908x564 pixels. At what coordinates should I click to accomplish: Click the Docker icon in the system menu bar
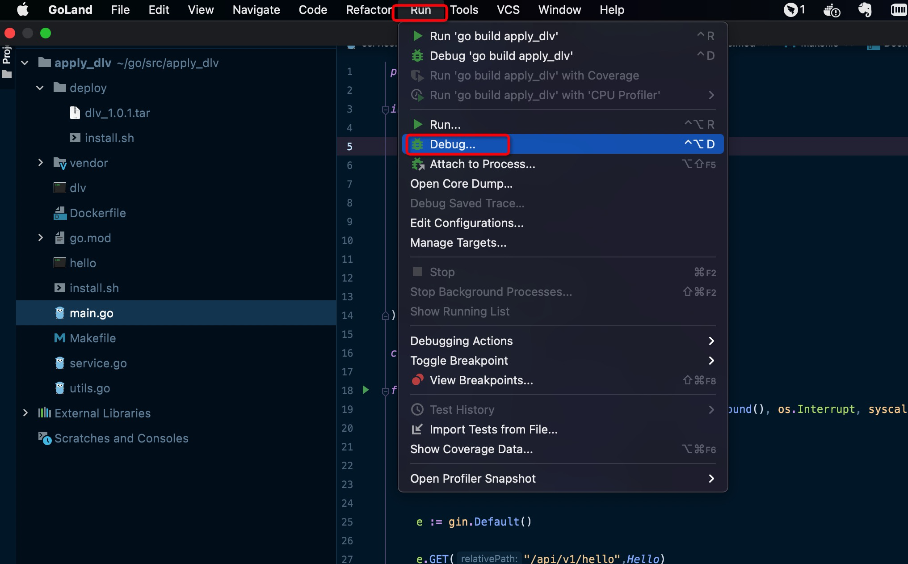point(832,10)
